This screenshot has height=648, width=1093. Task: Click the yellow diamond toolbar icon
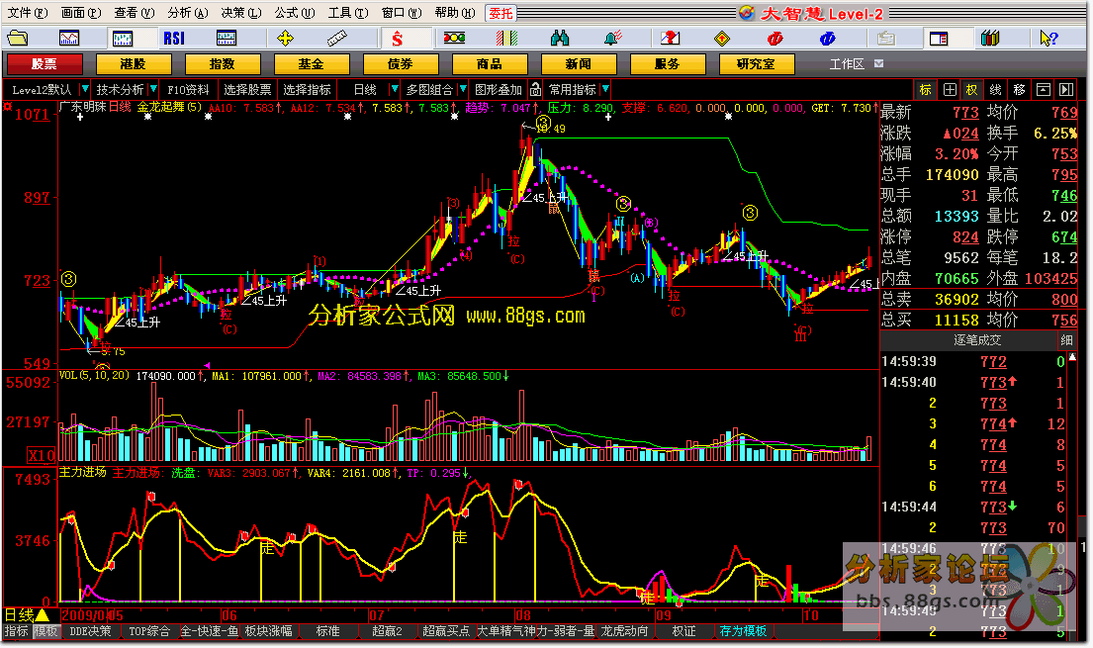722,38
